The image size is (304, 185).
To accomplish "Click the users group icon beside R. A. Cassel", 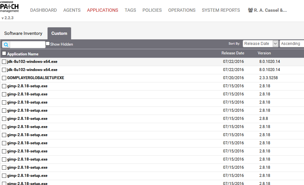I will tap(250, 10).
